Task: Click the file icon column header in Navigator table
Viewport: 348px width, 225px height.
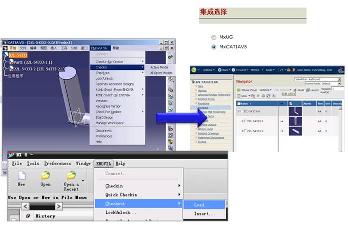Action: coord(291,103)
